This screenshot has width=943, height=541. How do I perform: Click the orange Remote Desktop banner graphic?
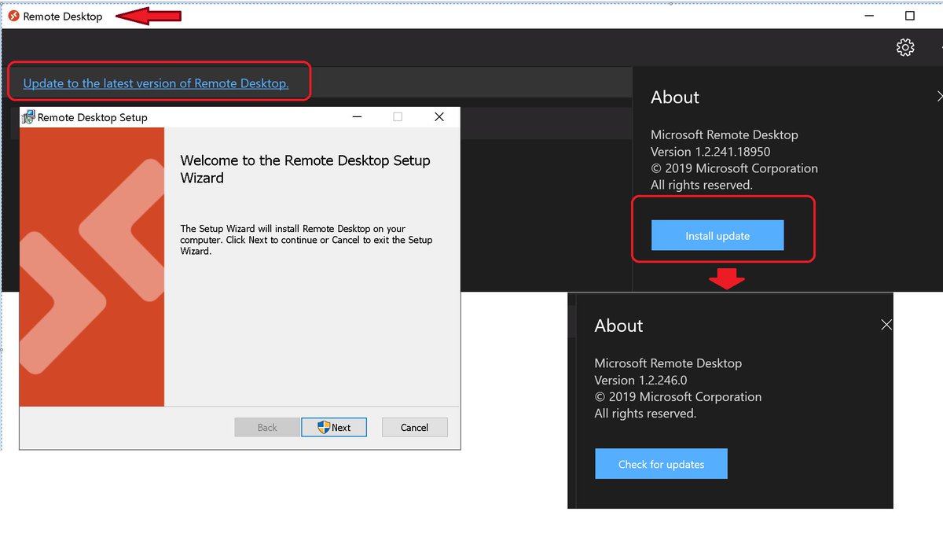[92, 267]
